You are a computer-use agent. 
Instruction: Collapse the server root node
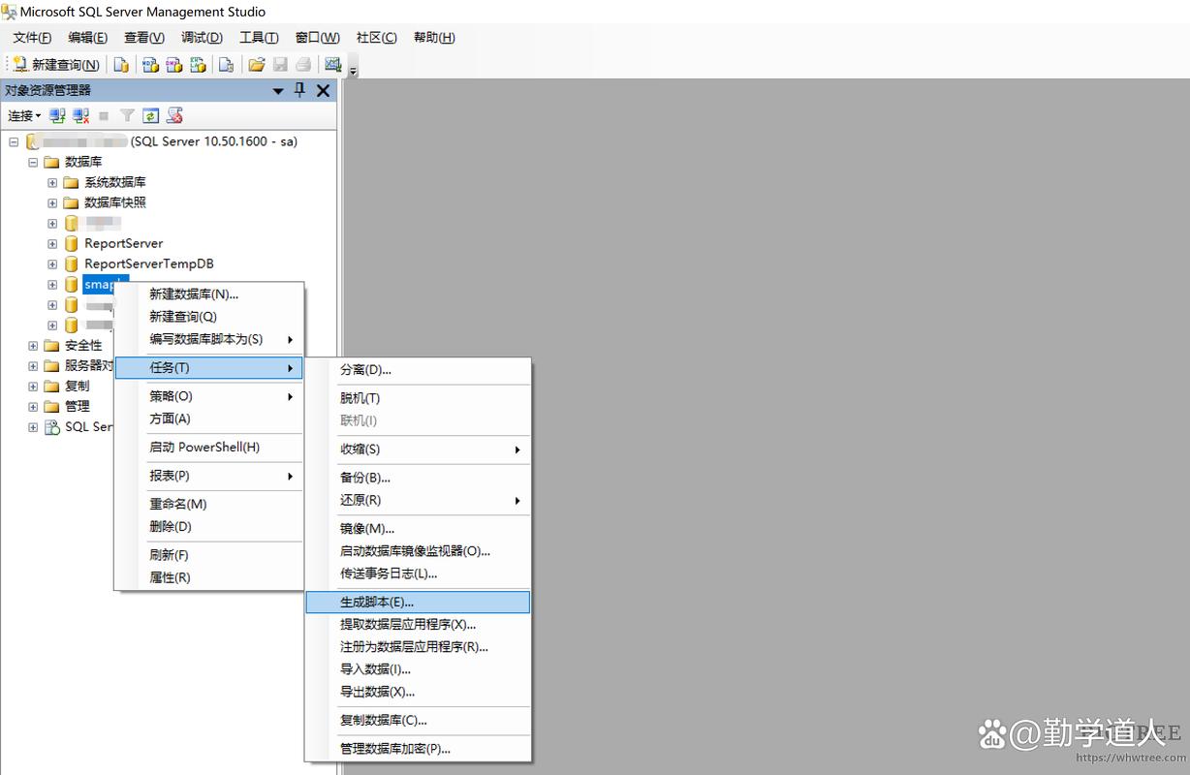click(14, 141)
